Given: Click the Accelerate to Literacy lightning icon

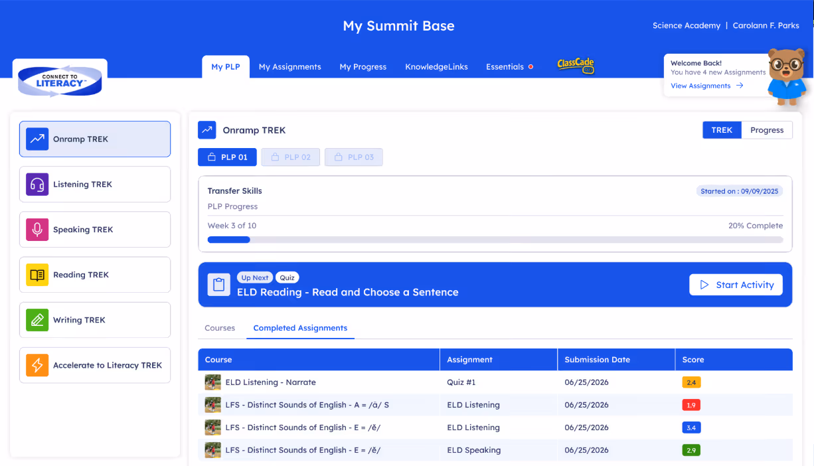Looking at the screenshot, I should (x=37, y=365).
